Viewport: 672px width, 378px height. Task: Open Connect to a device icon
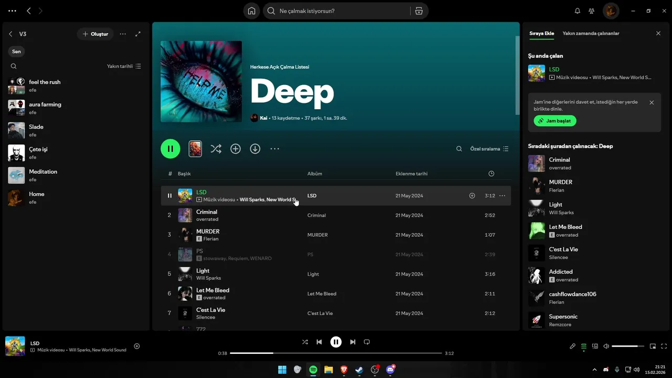595,346
